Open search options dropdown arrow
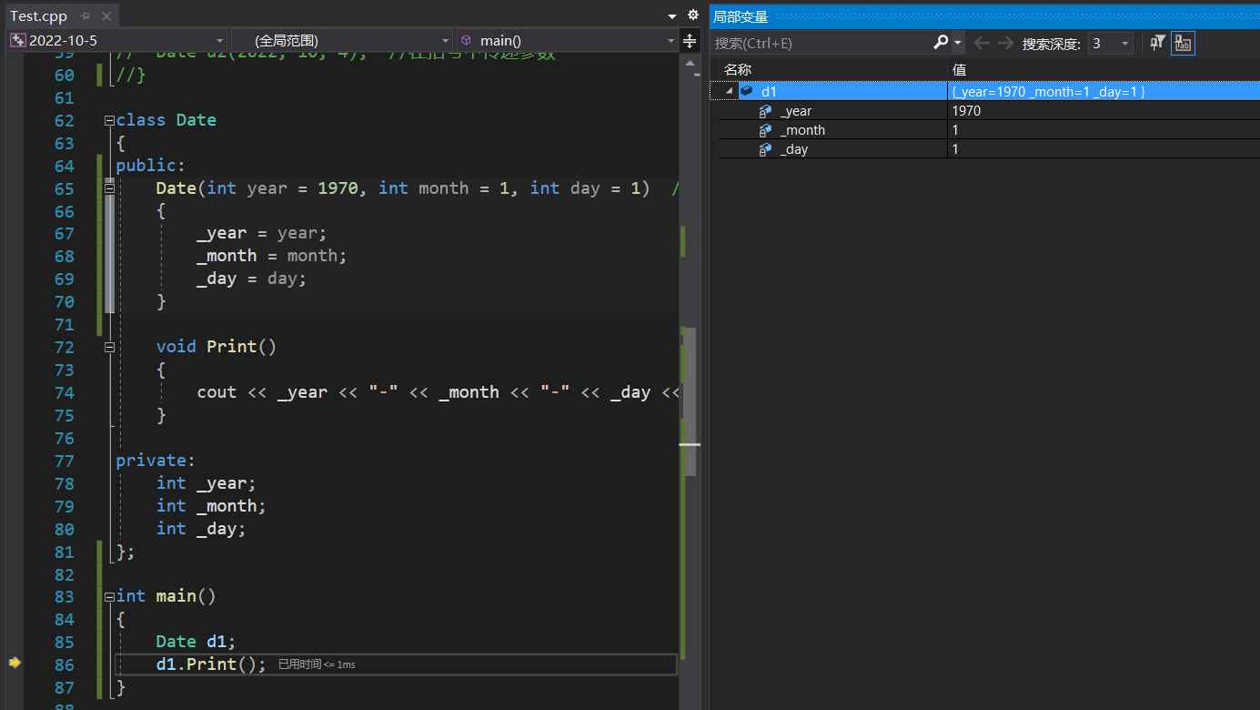1260x710 pixels. tap(958, 44)
